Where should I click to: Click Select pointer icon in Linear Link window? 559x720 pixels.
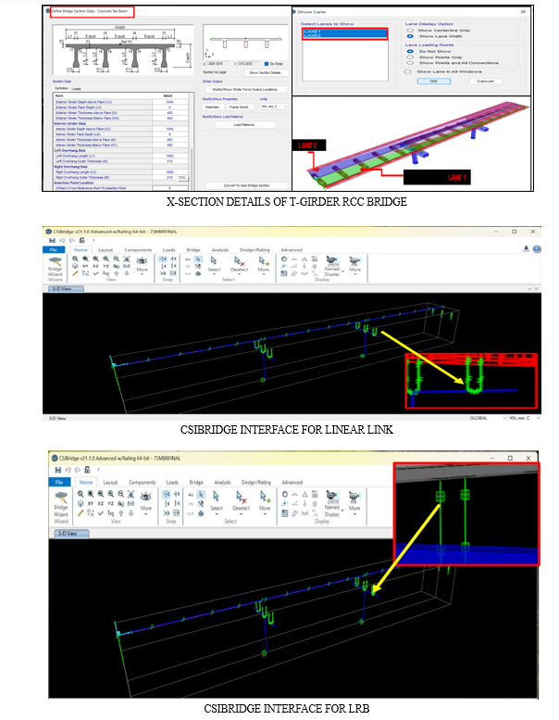213,260
